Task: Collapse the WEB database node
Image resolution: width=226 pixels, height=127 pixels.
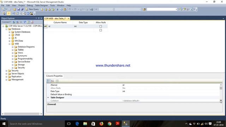Action: pos(10,44)
